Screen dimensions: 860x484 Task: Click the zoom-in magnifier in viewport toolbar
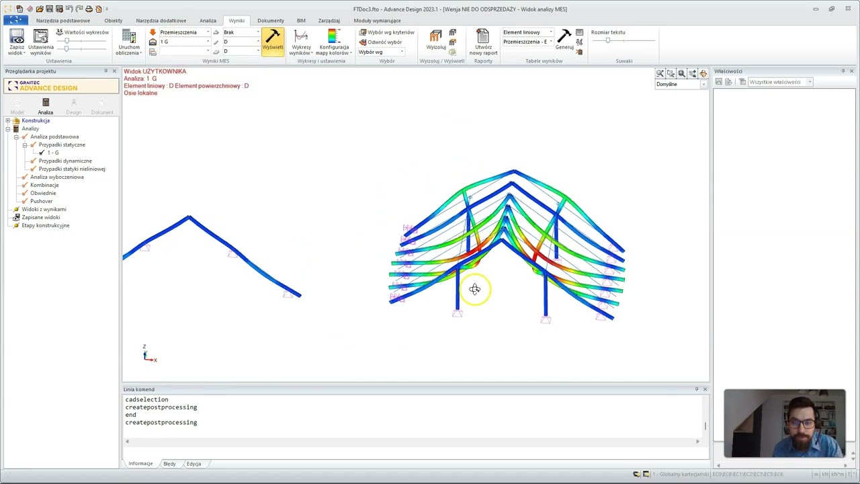click(x=660, y=73)
